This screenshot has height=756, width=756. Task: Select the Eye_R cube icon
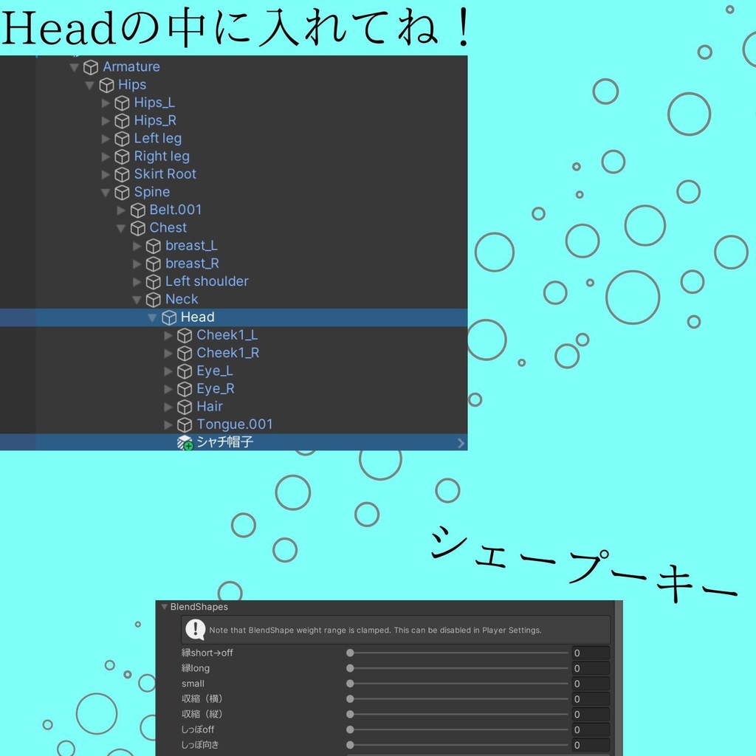tap(185, 388)
